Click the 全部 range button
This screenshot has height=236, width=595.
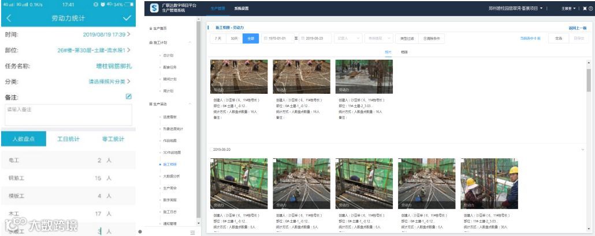[251, 39]
